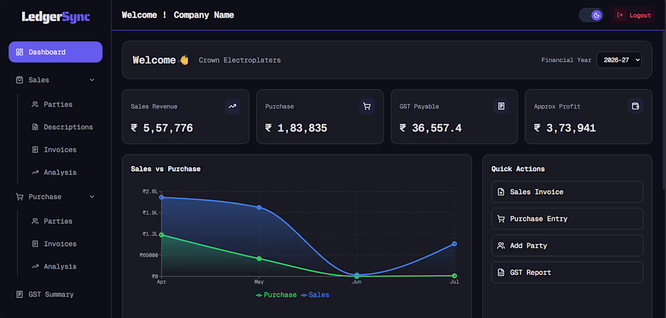The height and width of the screenshot is (318, 666).
Task: Select the April Purchase data point
Action: [x=162, y=234]
